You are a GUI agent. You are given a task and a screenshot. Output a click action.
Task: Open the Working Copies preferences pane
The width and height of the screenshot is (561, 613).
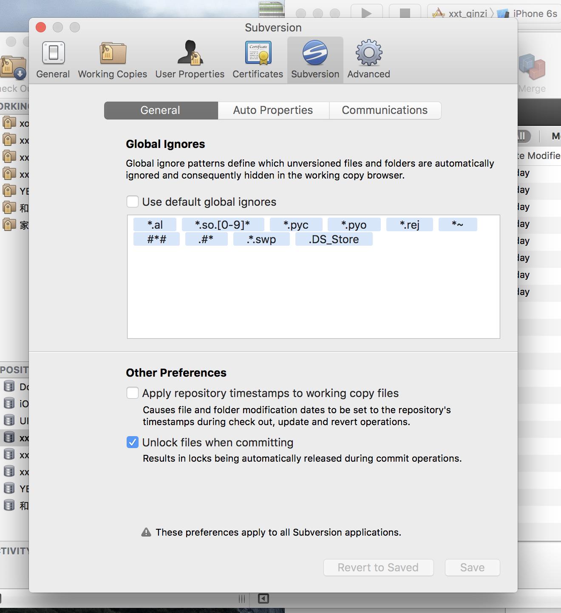pyautogui.click(x=113, y=60)
